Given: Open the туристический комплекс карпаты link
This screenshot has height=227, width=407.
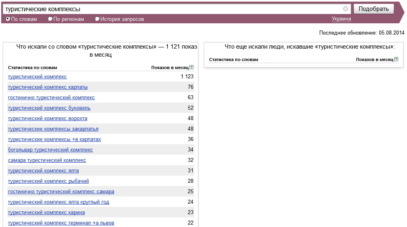Looking at the screenshot, I should tap(48, 87).
